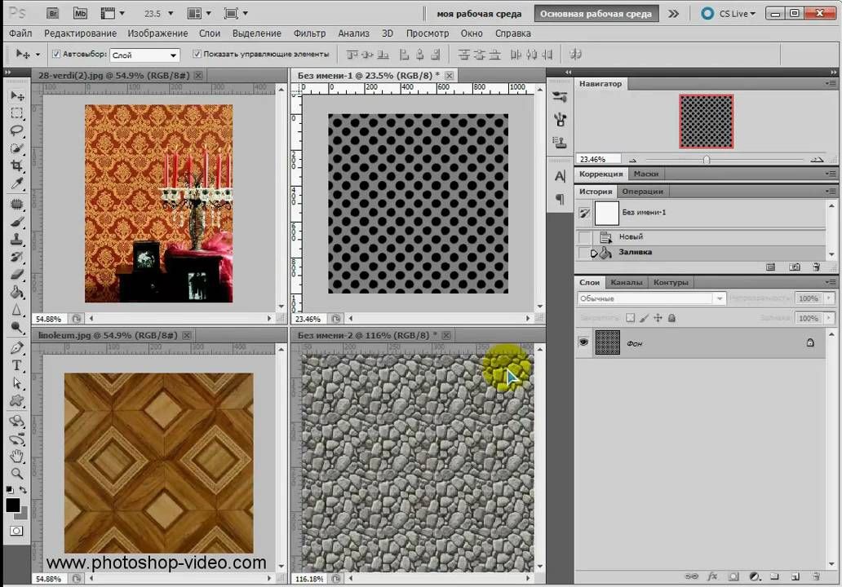Switch to the Каналы tab

[x=626, y=282]
